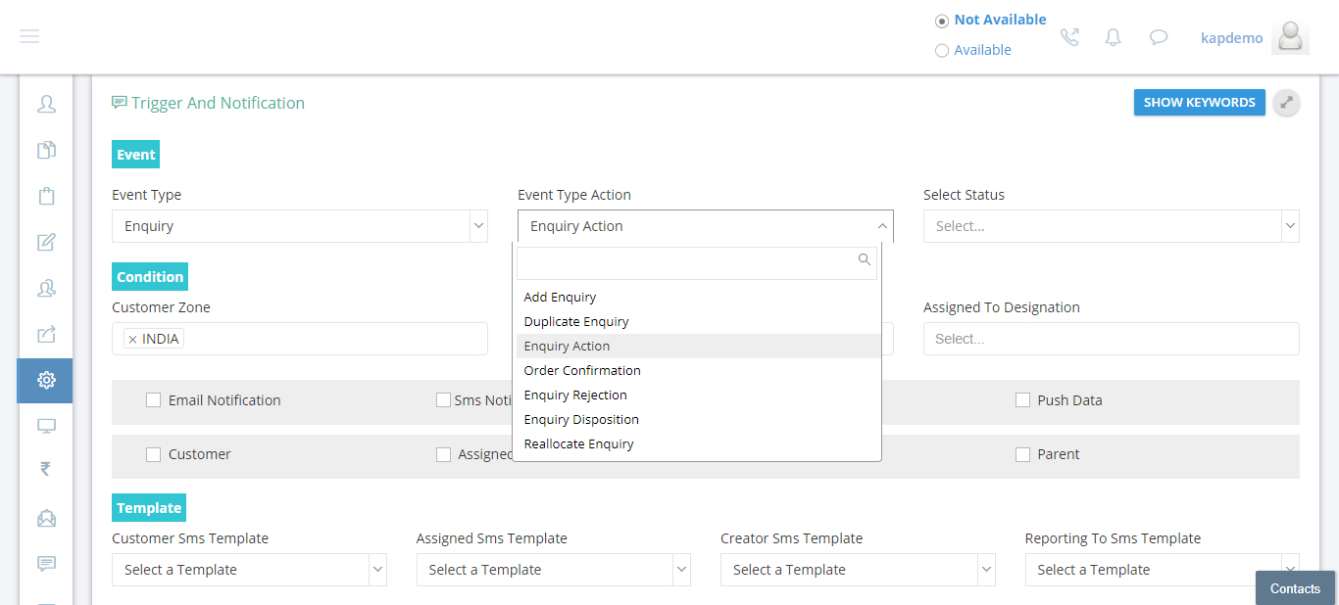Remove INDIA tag from Customer Zone
1339x605 pixels.
[132, 340]
